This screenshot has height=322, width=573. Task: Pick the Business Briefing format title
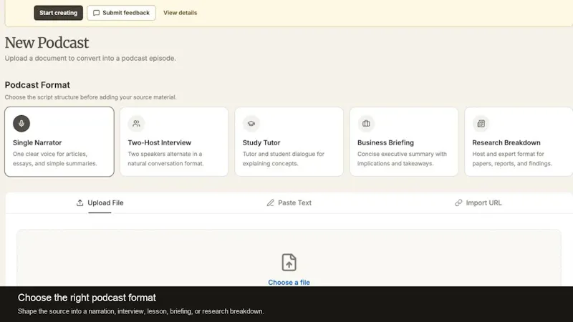tap(385, 142)
